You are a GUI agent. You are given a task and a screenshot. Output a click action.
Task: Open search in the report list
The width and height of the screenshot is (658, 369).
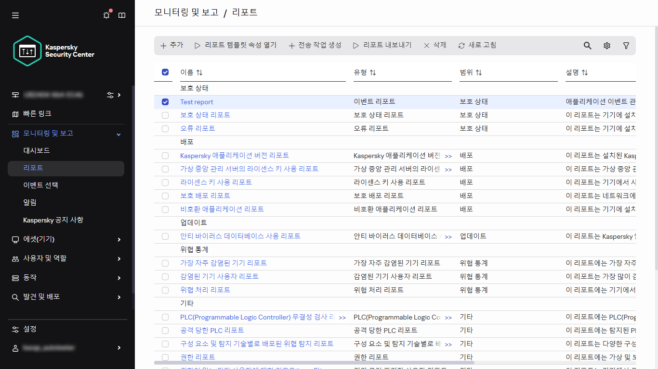coord(587,45)
